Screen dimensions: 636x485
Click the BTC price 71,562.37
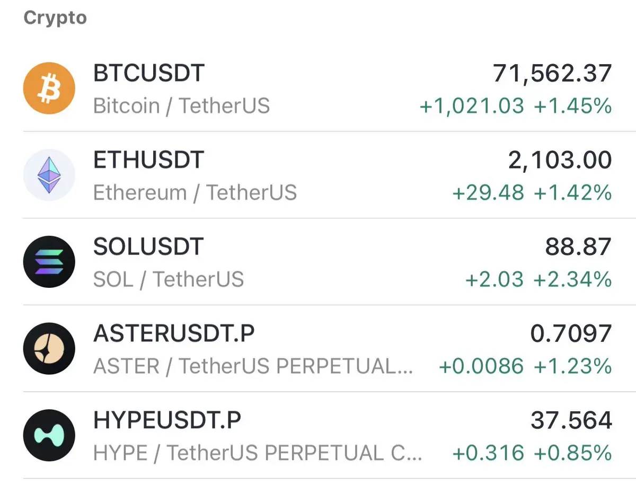[x=552, y=73]
